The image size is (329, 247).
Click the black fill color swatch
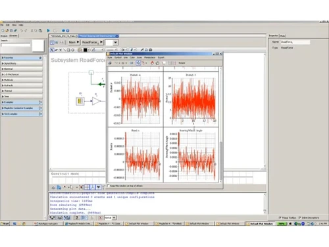click(86, 50)
